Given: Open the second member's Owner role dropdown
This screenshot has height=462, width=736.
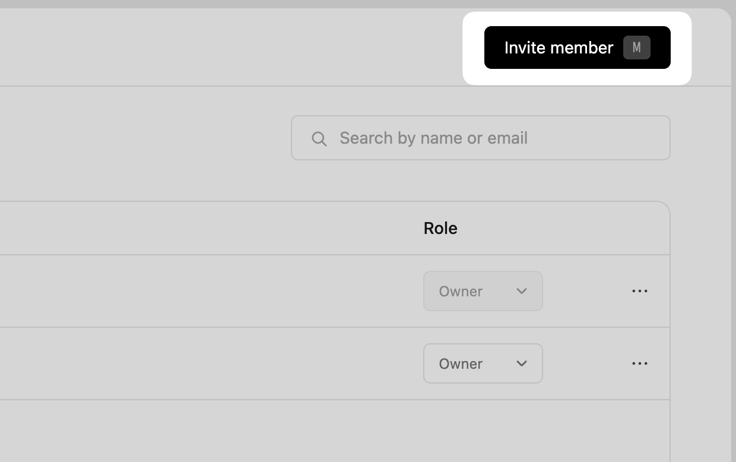Looking at the screenshot, I should click(483, 363).
